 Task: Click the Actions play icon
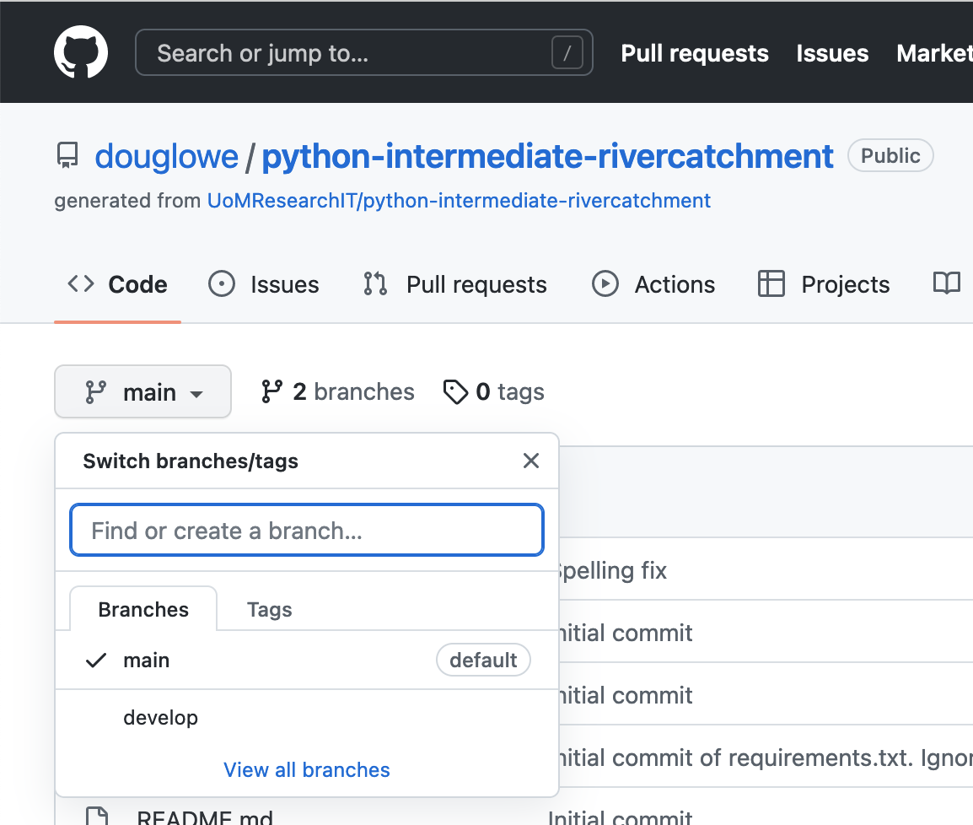(x=605, y=283)
